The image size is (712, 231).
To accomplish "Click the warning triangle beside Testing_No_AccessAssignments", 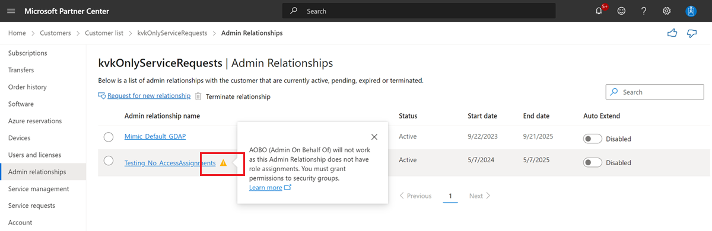I will point(223,163).
